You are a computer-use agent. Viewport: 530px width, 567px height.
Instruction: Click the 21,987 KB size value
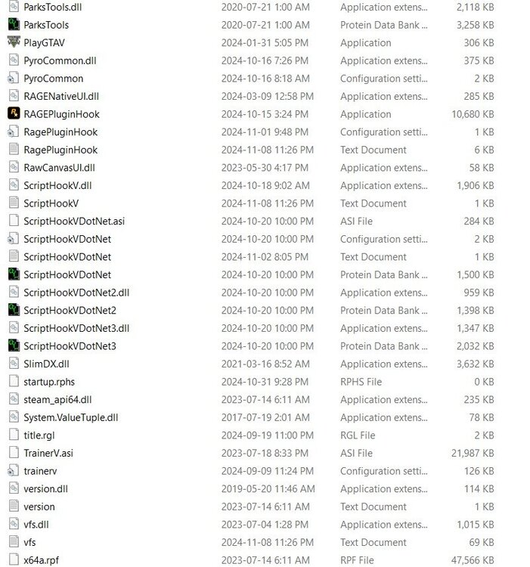473,453
